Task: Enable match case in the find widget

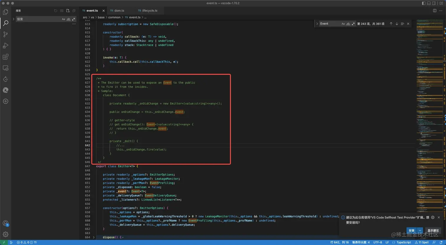Action: point(343,24)
